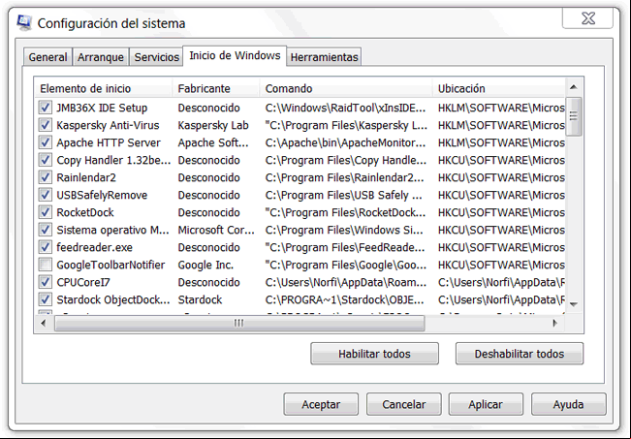Disable Kaspersky Anti-Virus startup checkbox
The width and height of the screenshot is (631, 439).
pos(45,125)
